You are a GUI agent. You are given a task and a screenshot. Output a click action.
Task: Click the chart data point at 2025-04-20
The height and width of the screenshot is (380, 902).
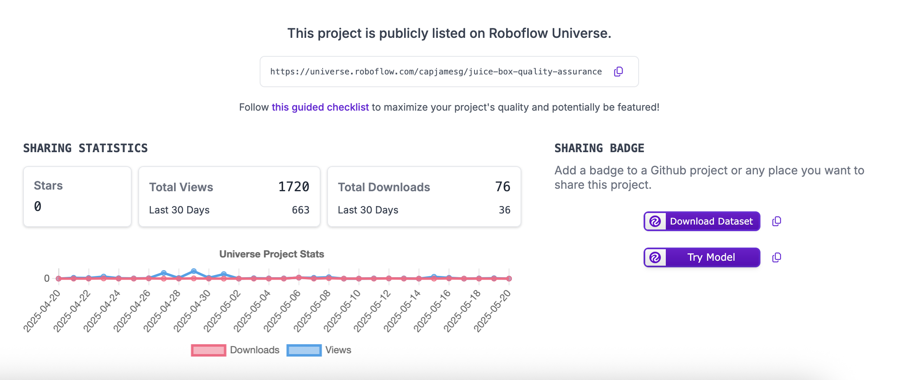(x=59, y=278)
